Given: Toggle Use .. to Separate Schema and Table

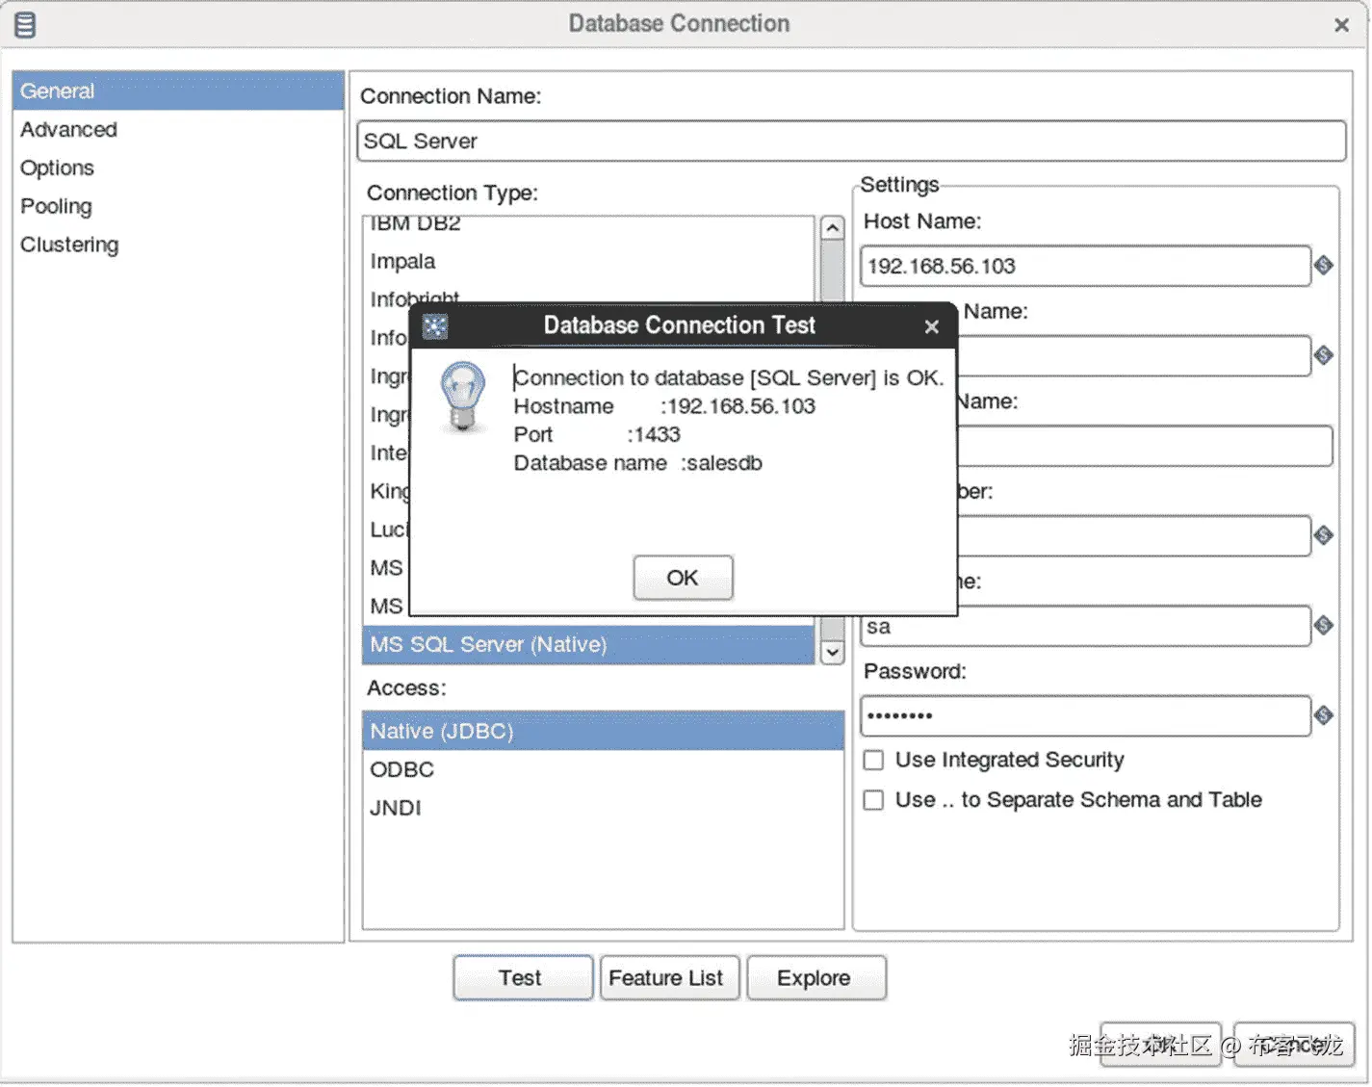Looking at the screenshot, I should pos(873,801).
